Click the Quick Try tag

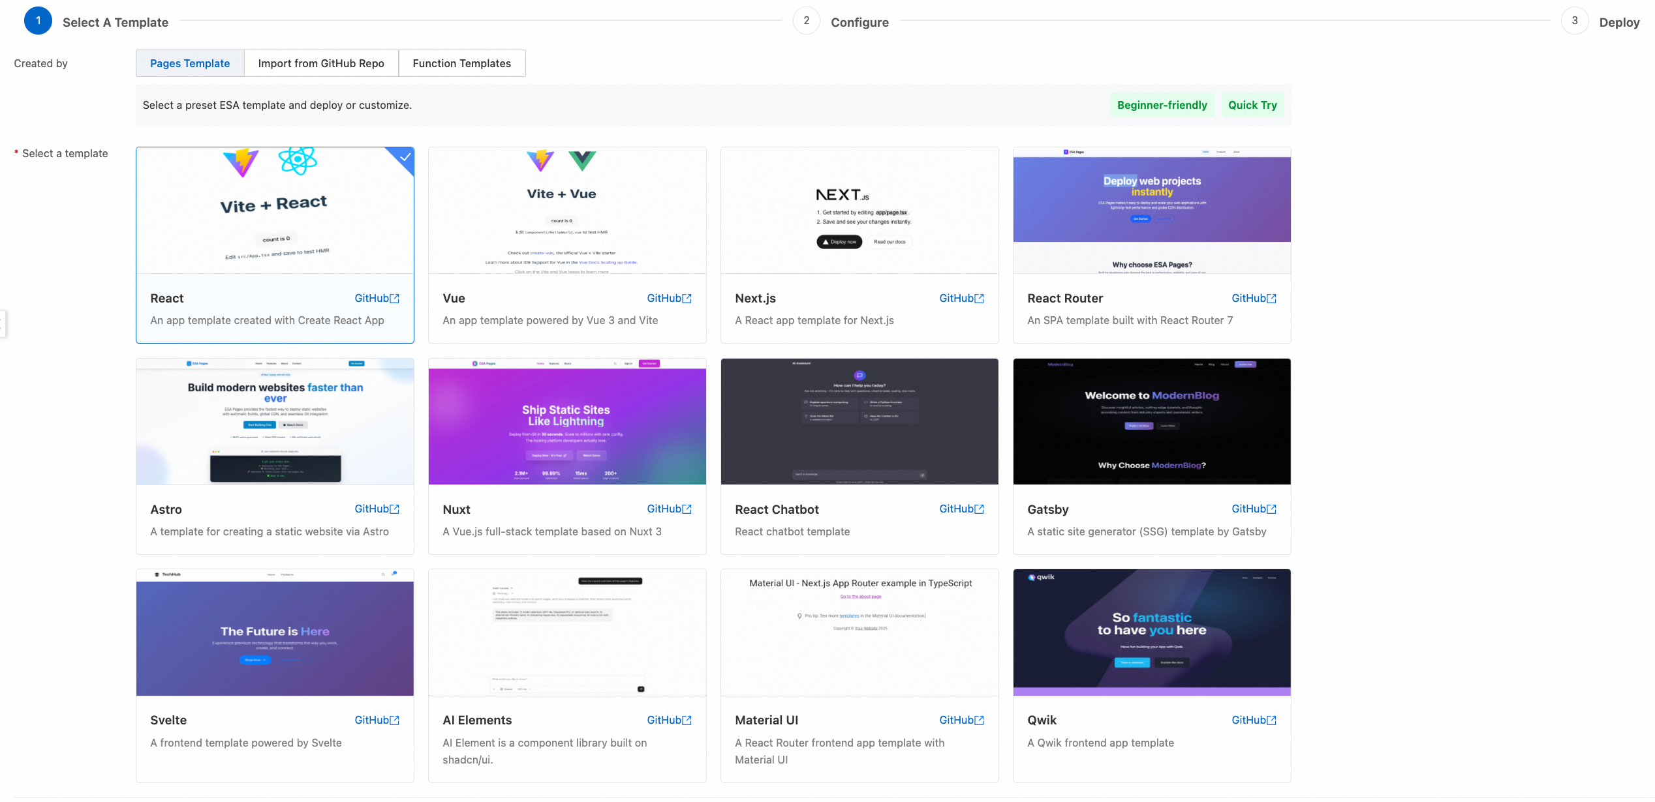tap(1252, 105)
